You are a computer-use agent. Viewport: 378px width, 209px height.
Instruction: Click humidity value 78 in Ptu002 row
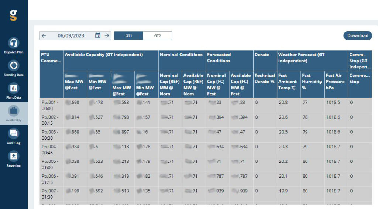[x=305, y=117]
